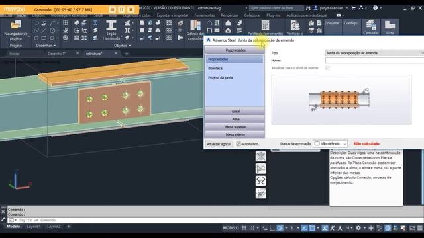Toggle object snap tracking in status bar

click(304, 228)
